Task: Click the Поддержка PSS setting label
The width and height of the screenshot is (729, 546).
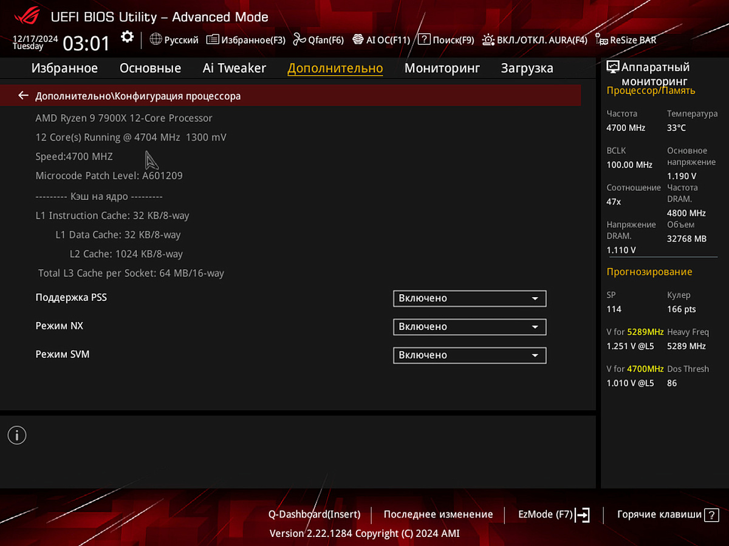Action: (71, 297)
